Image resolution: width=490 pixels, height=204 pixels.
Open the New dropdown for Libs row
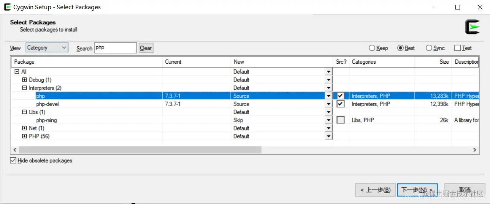click(329, 112)
